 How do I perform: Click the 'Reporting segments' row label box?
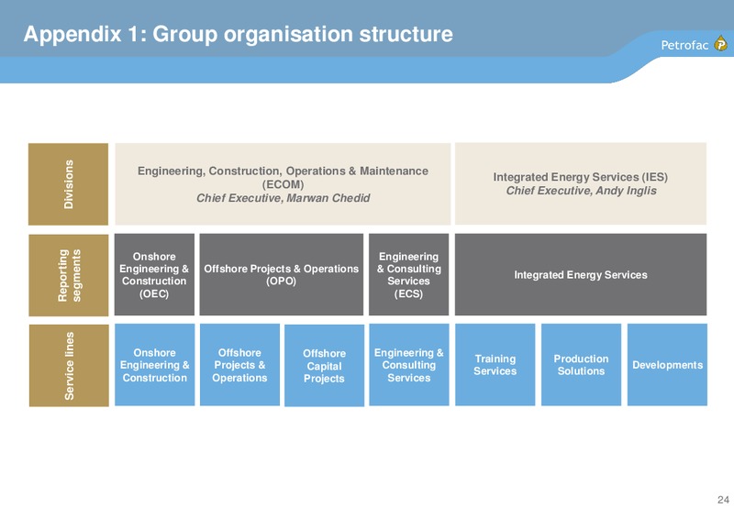click(x=68, y=275)
